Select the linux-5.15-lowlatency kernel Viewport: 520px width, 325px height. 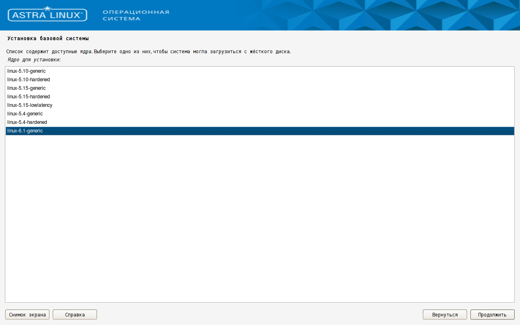click(260, 105)
